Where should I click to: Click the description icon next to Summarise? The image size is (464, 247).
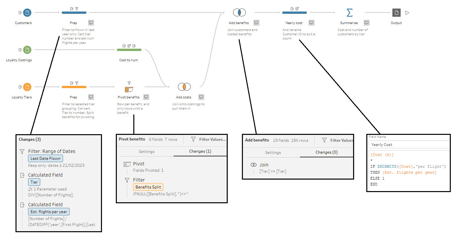[x=366, y=23]
